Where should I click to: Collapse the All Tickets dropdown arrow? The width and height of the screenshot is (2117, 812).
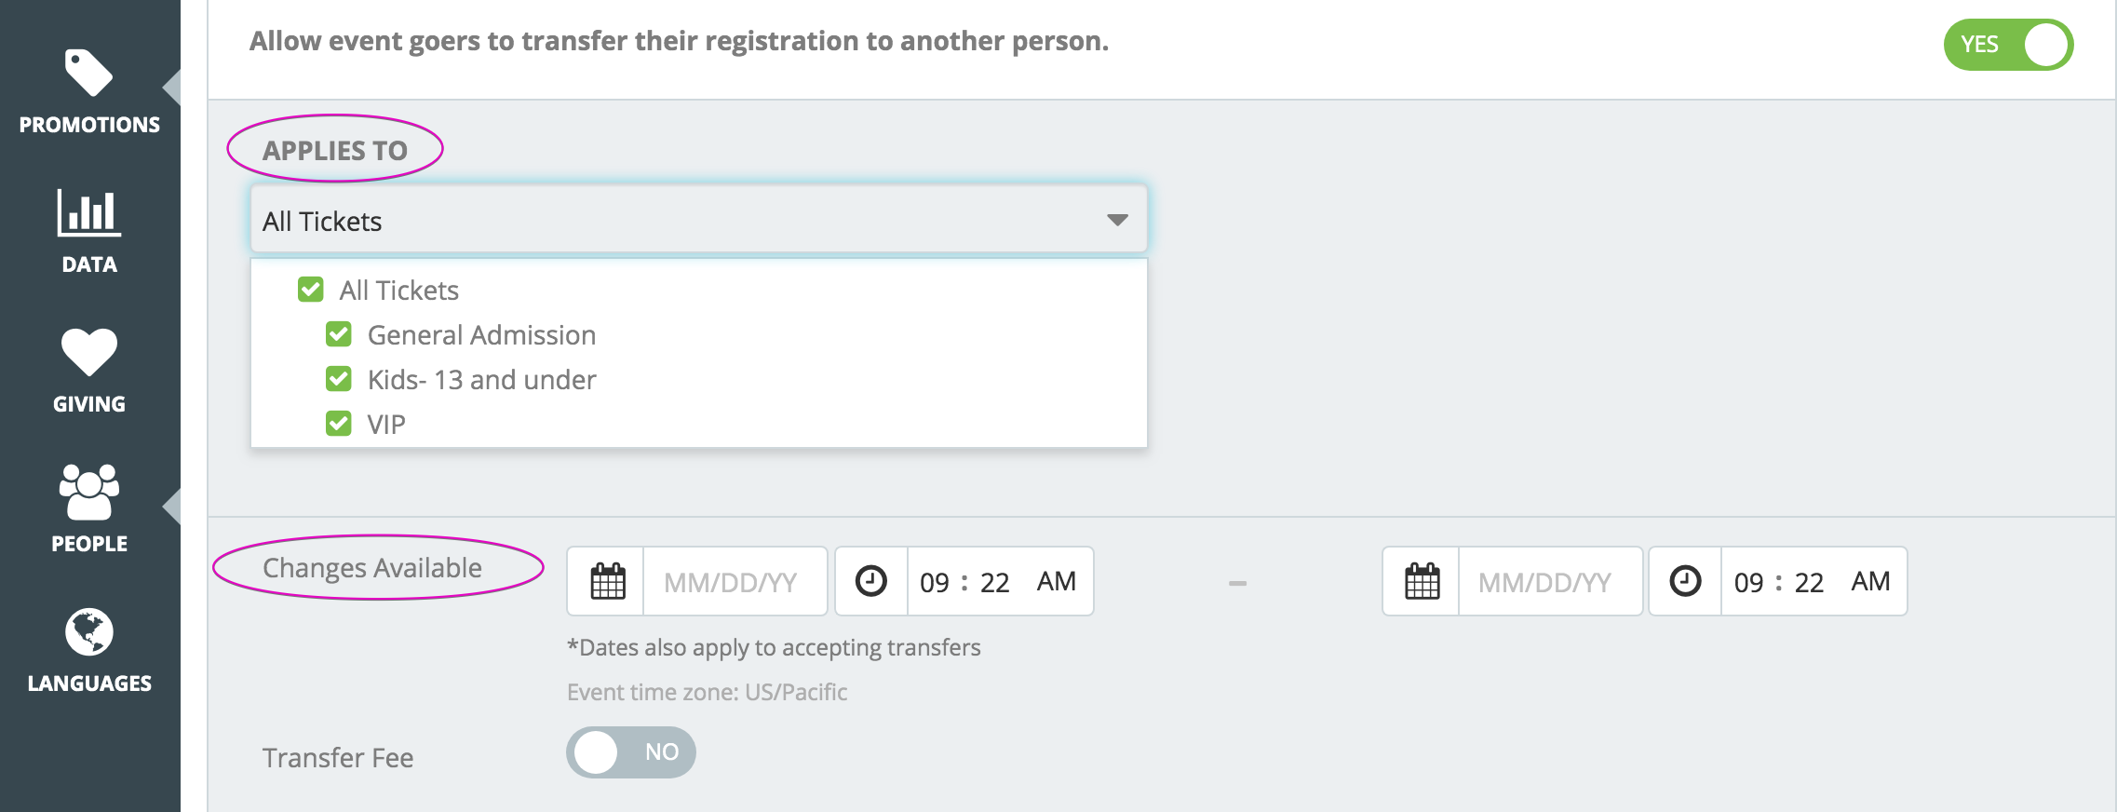[x=1117, y=221]
